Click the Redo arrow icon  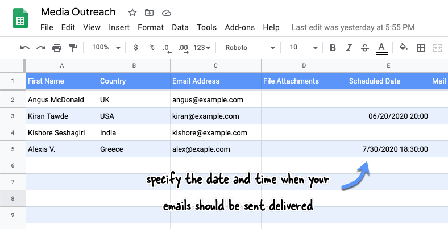click(x=41, y=48)
